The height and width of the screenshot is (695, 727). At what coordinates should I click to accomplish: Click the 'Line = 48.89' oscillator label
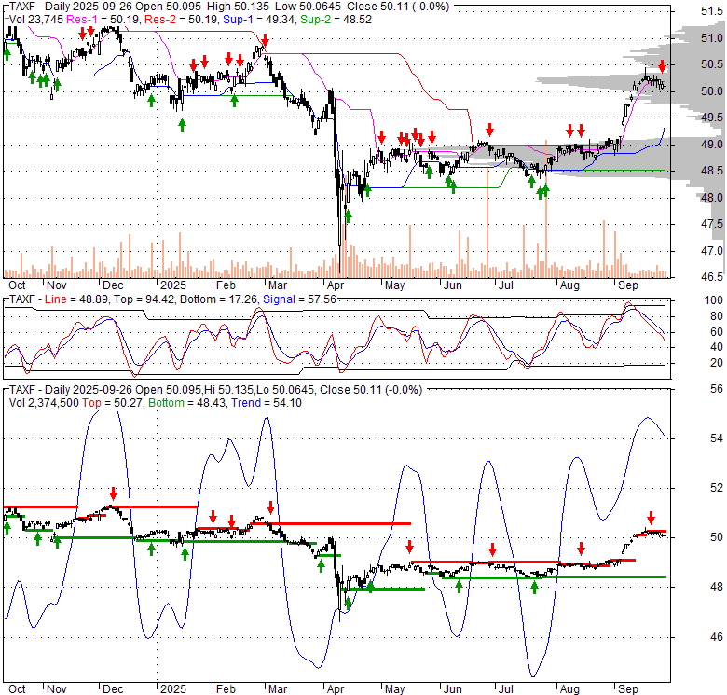tap(76, 299)
